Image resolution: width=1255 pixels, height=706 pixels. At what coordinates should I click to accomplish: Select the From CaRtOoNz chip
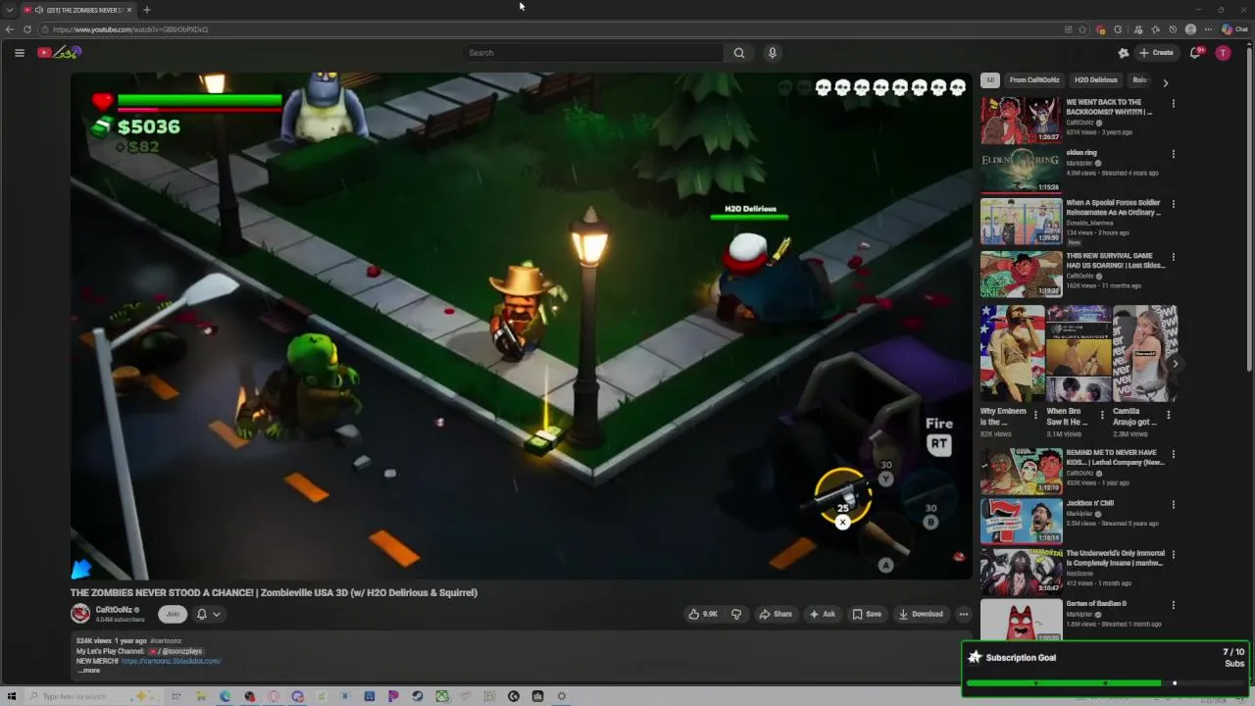1034,80
